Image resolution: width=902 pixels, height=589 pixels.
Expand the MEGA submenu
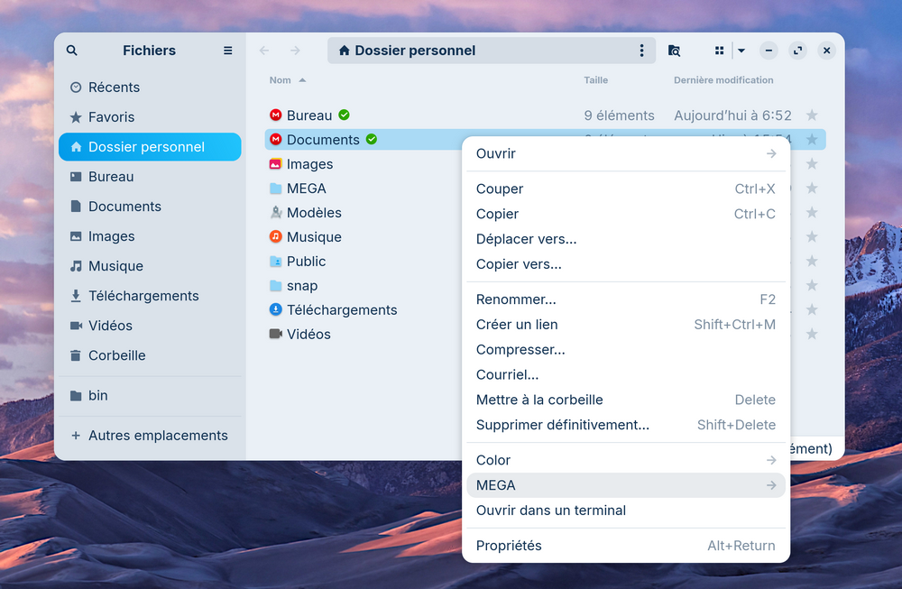(625, 485)
